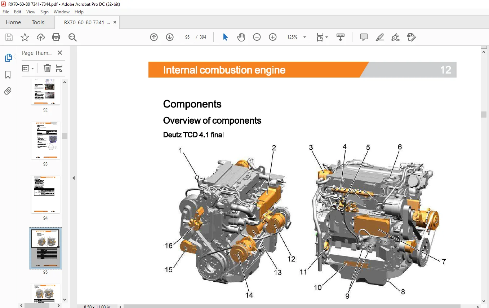
Task: Click the 'Components' heading
Action: tap(192, 104)
